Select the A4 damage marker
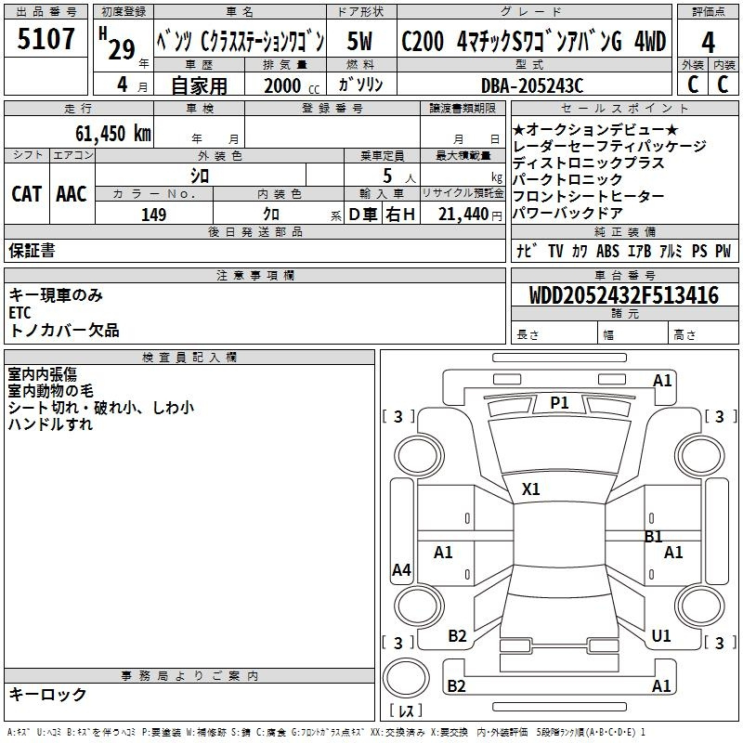Image resolution: width=743 pixels, height=743 pixels. pyautogui.click(x=401, y=570)
